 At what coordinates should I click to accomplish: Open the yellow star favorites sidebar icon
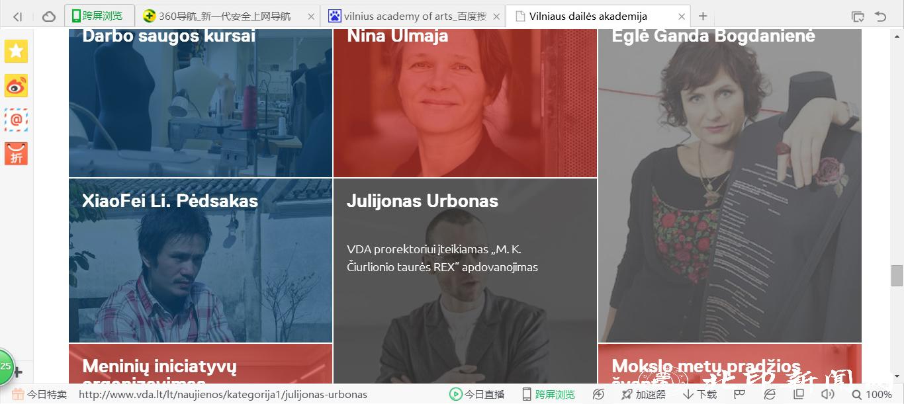click(x=16, y=52)
